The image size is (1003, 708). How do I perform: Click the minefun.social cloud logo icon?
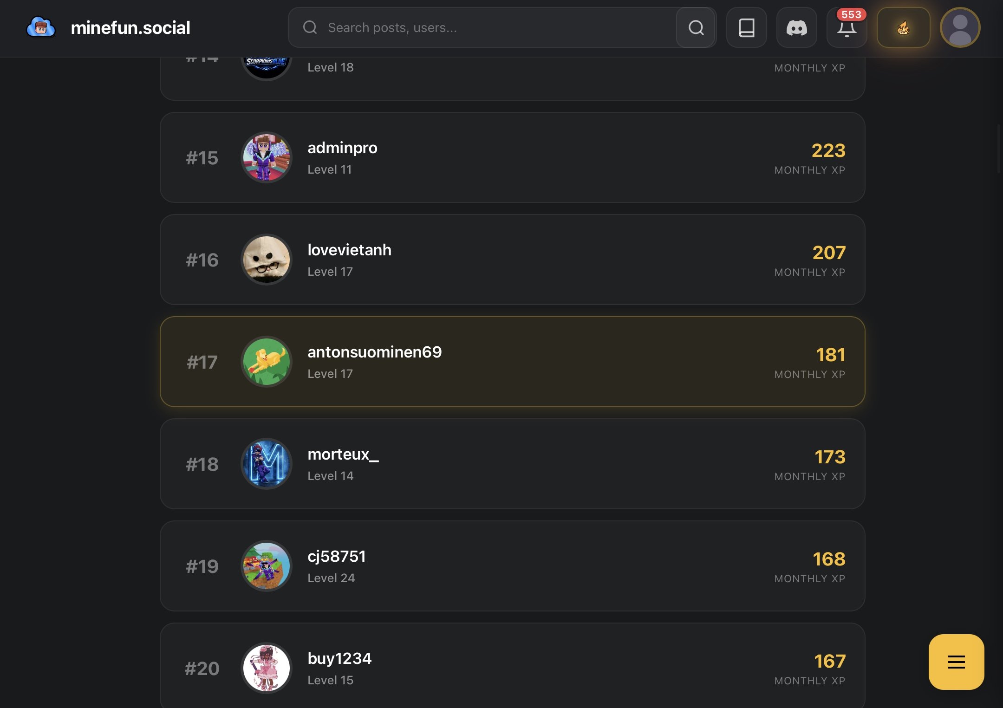point(41,27)
